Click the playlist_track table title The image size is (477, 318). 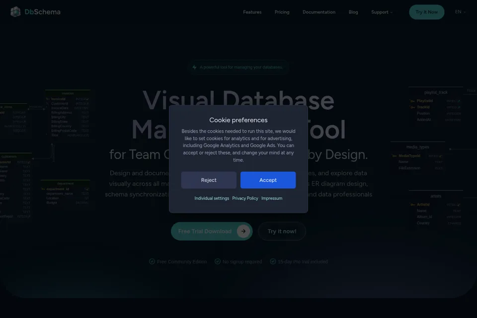point(436,92)
